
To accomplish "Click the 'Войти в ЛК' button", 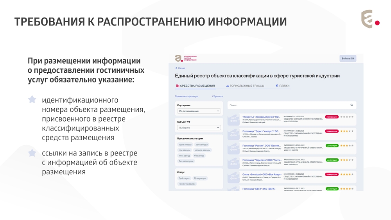I will pos(348,59).
